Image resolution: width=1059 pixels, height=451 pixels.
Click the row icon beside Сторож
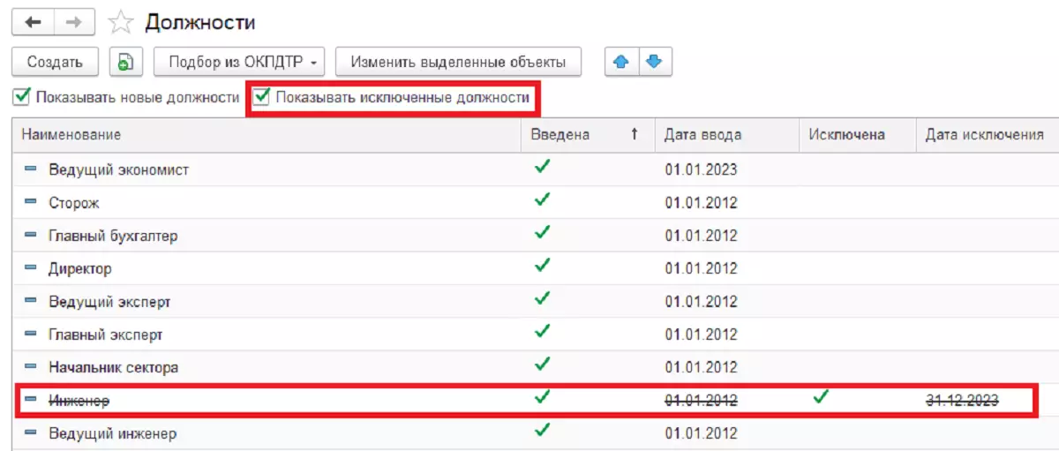pyautogui.click(x=31, y=202)
